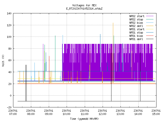Select the NPD2 stop legend entry
161x121 pixels.
[136, 19]
